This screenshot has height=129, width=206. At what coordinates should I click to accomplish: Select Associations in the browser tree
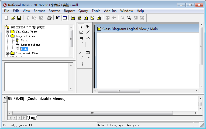(x=31, y=45)
